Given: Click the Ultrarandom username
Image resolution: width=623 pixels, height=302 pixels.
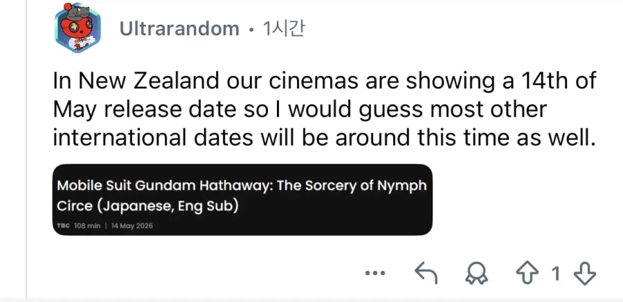Looking at the screenshot, I should point(179,29).
